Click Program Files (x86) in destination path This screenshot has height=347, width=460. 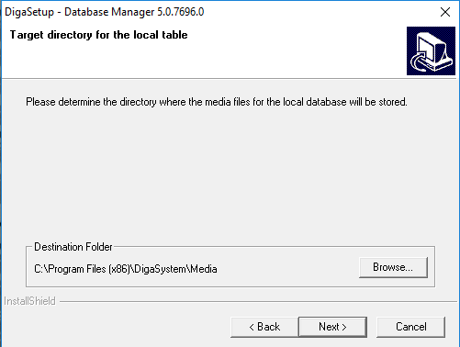89,269
